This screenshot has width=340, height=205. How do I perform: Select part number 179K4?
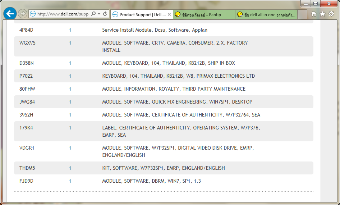[26, 128]
